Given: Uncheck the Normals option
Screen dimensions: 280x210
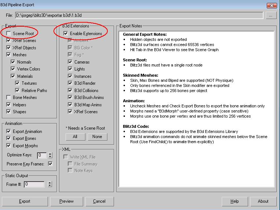Looking at the screenshot, I should (x=13, y=62).
